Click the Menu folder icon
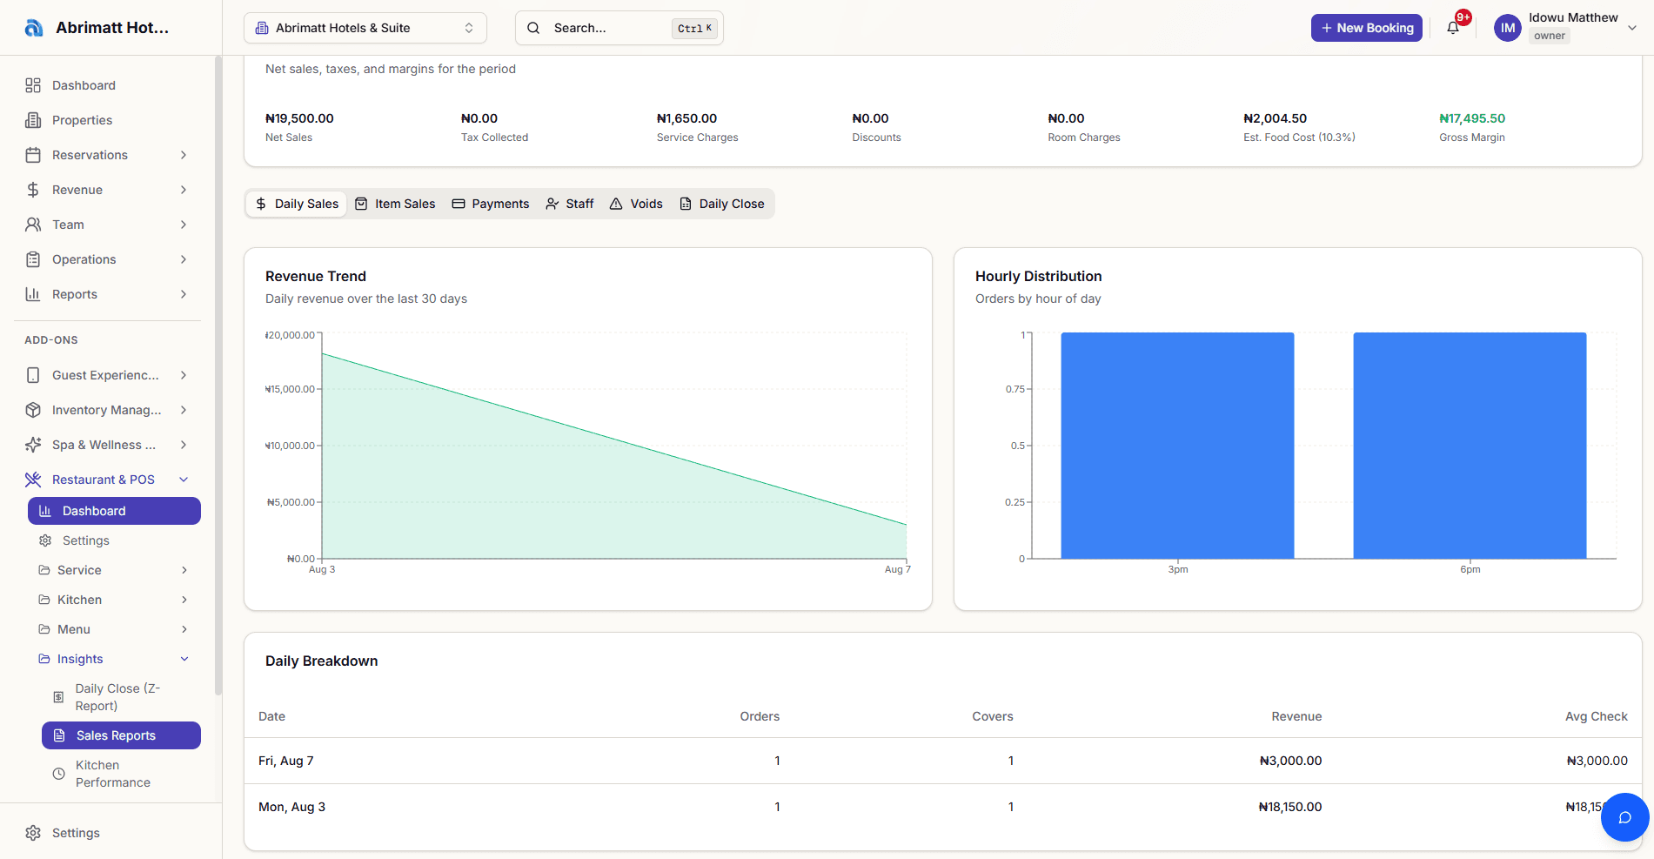This screenshot has width=1654, height=859. click(x=44, y=629)
